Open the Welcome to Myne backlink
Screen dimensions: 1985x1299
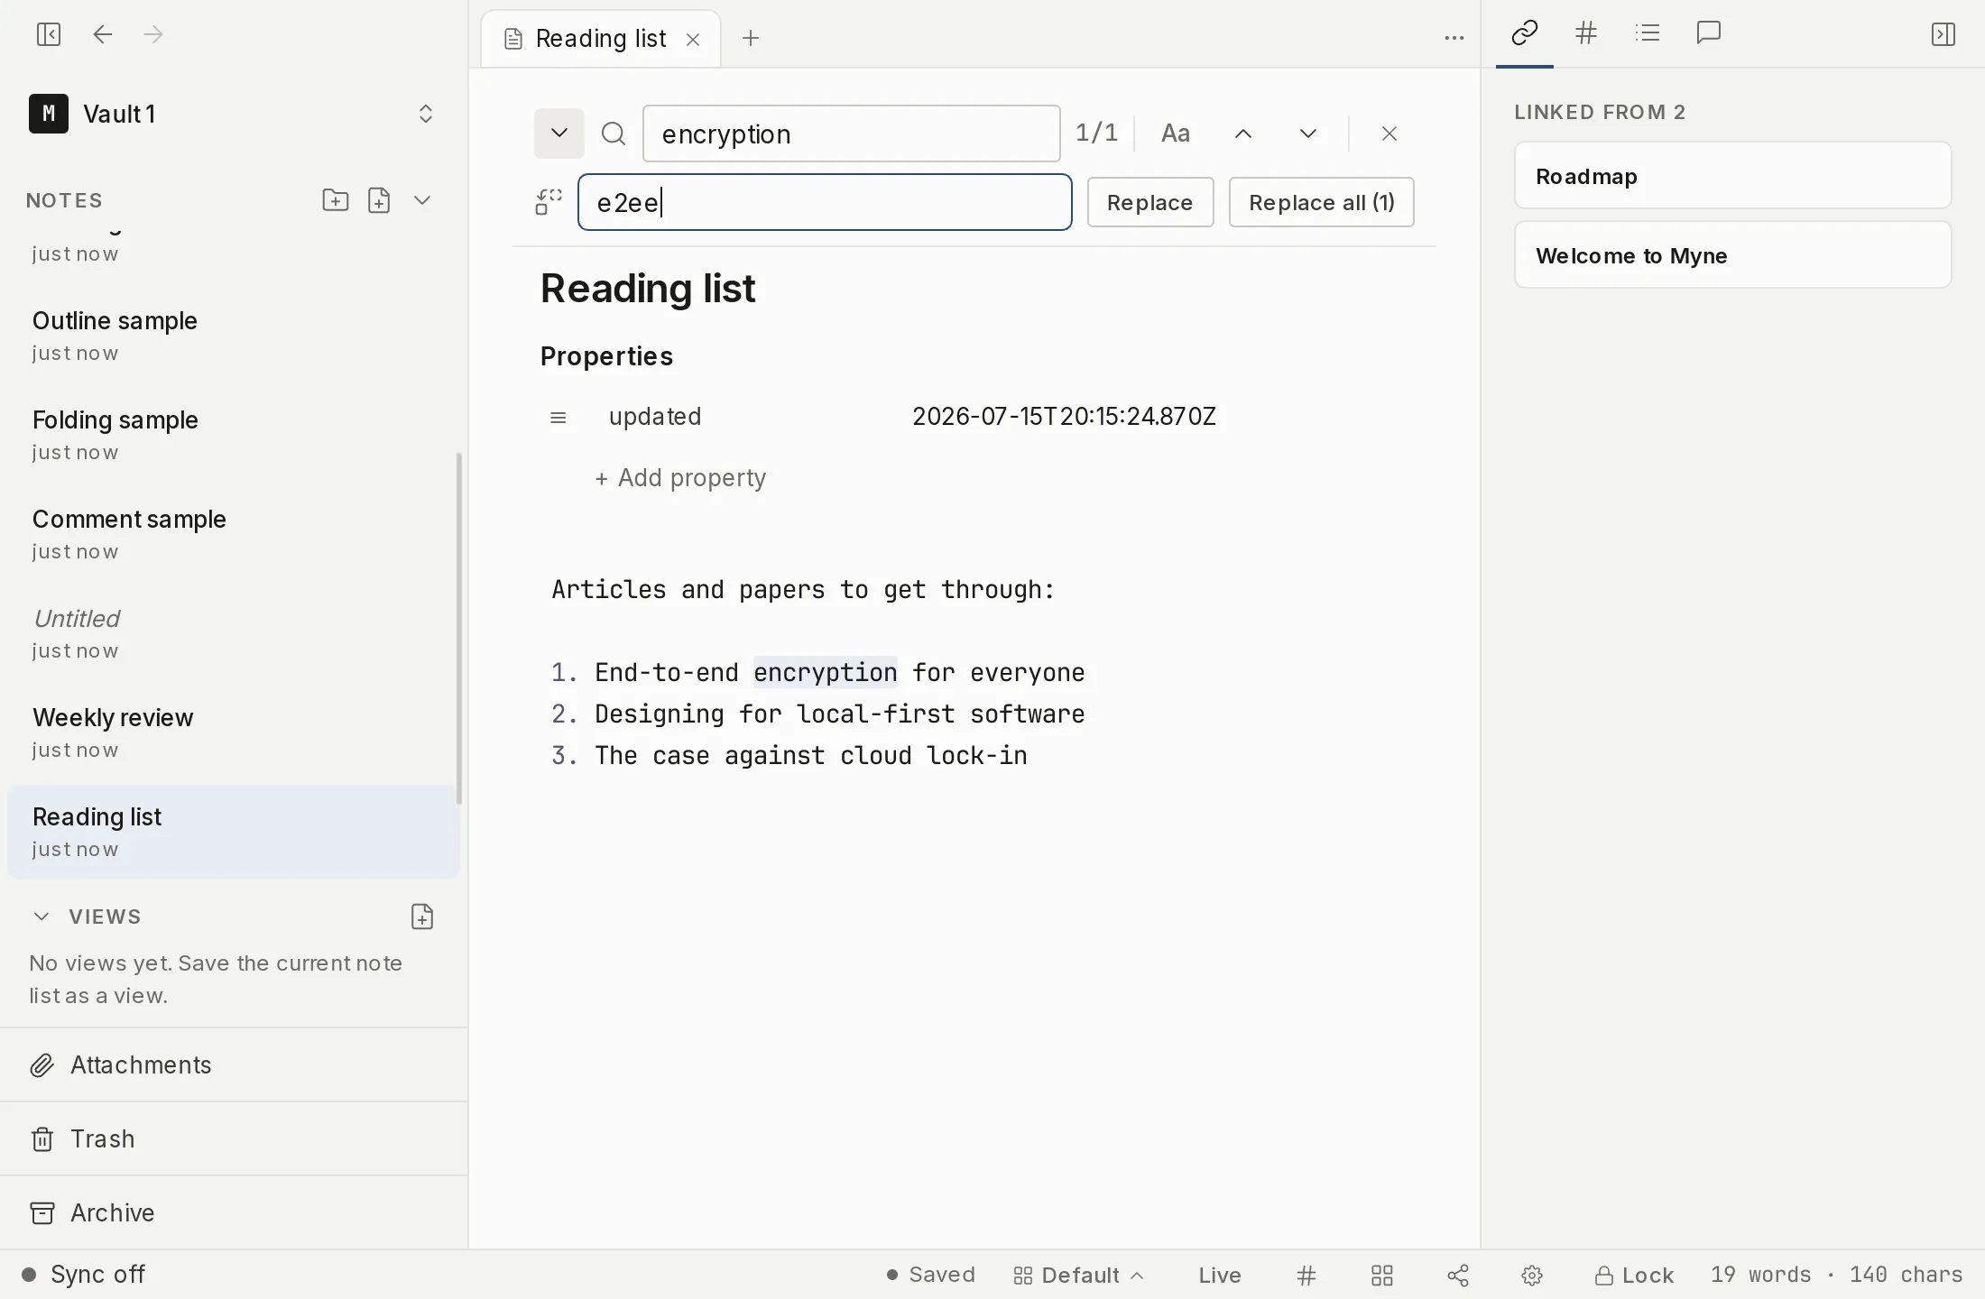[1732, 255]
